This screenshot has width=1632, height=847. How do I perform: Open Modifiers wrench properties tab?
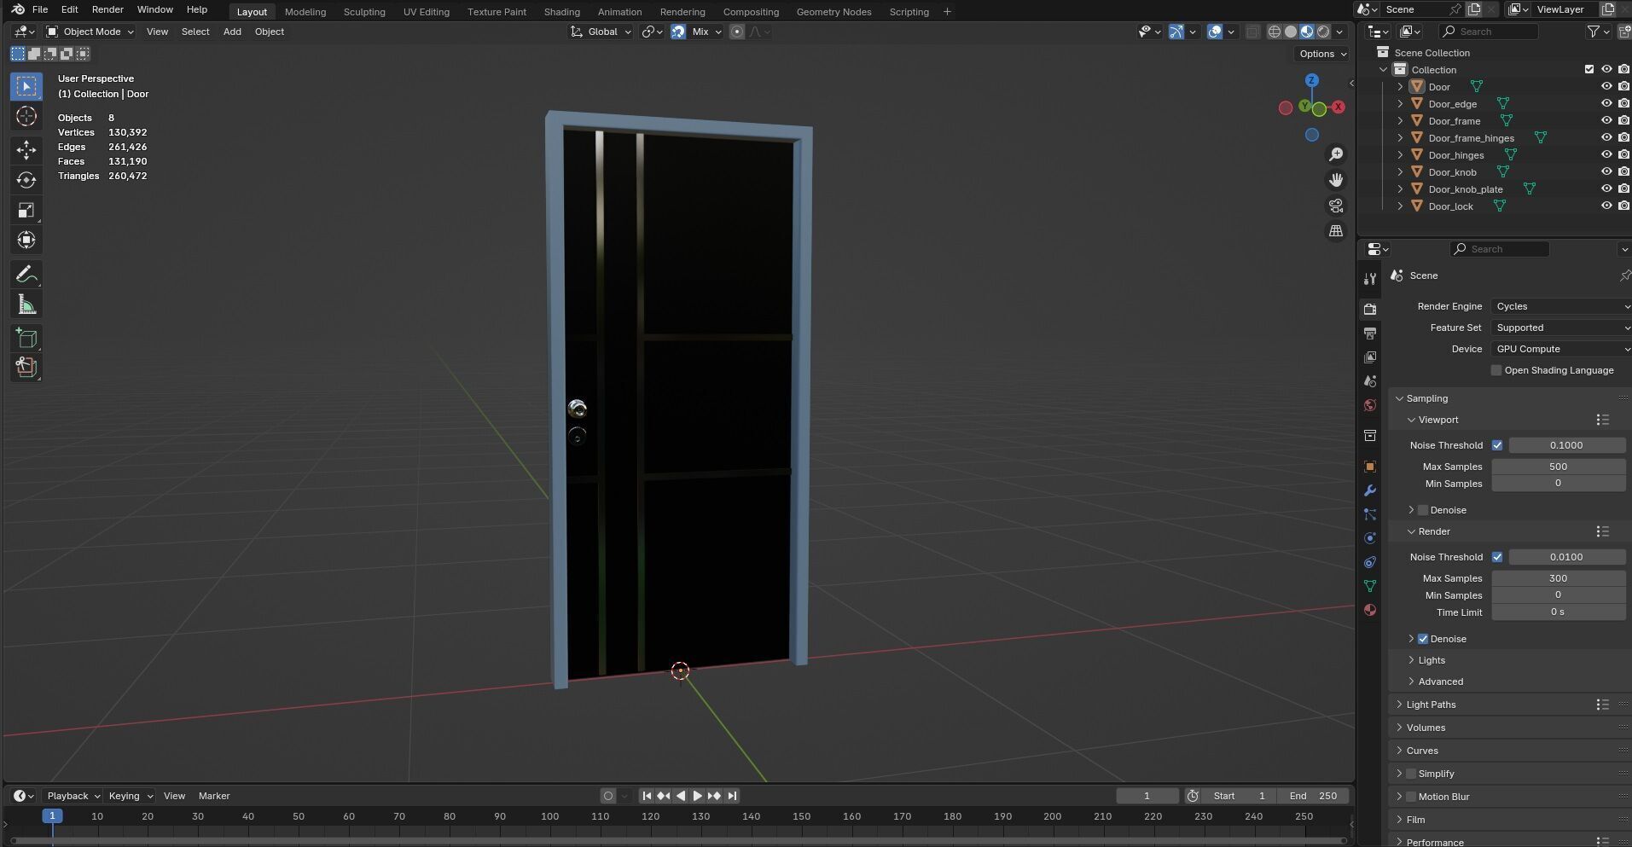[x=1370, y=490]
